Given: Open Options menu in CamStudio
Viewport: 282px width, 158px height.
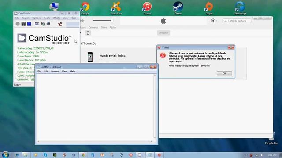Looking at the screenshot, I should pos(37,18).
